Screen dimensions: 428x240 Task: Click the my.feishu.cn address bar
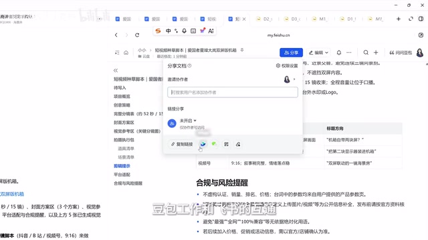click(x=278, y=35)
